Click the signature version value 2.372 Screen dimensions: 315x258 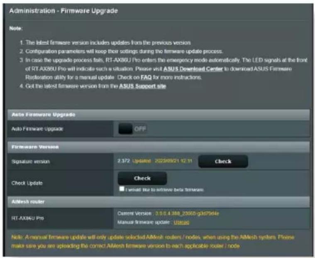pyautogui.click(x=124, y=161)
